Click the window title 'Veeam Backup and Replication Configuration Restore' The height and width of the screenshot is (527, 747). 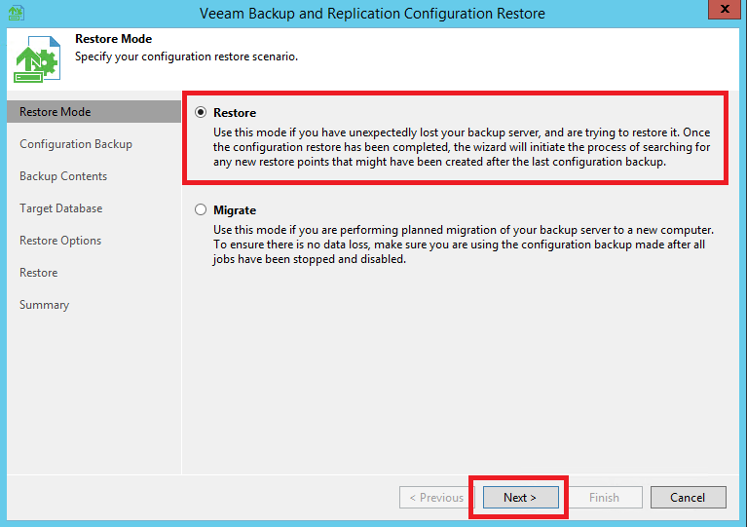[x=372, y=14]
